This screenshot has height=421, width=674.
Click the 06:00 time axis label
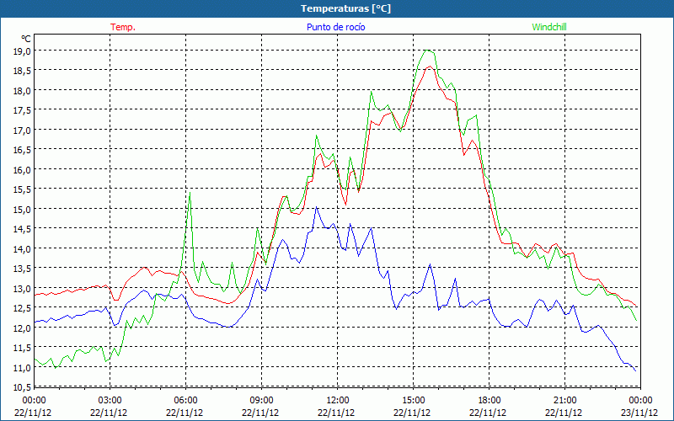185,401
